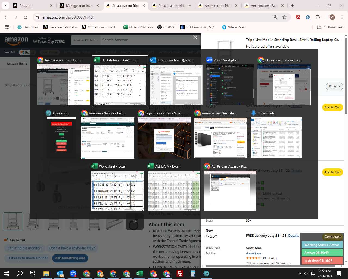The width and height of the screenshot is (348, 279).
Task: Open the Windows Start menu
Action: tap(6, 274)
